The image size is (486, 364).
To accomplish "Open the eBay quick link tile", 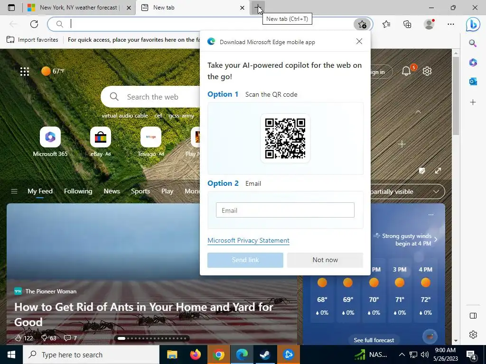I will [101, 142].
